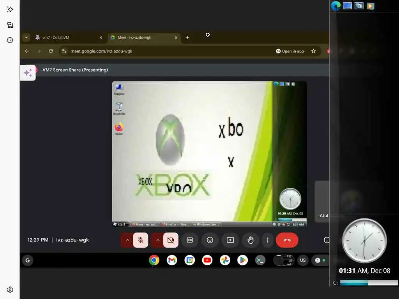Screen dimensions: 399x299
Task: Click the Open in app button
Action: tap(290, 51)
